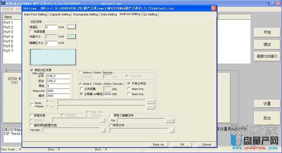Focus the Password field in Disk Label
Screen dimensions: 282x153
[x=58, y=91]
